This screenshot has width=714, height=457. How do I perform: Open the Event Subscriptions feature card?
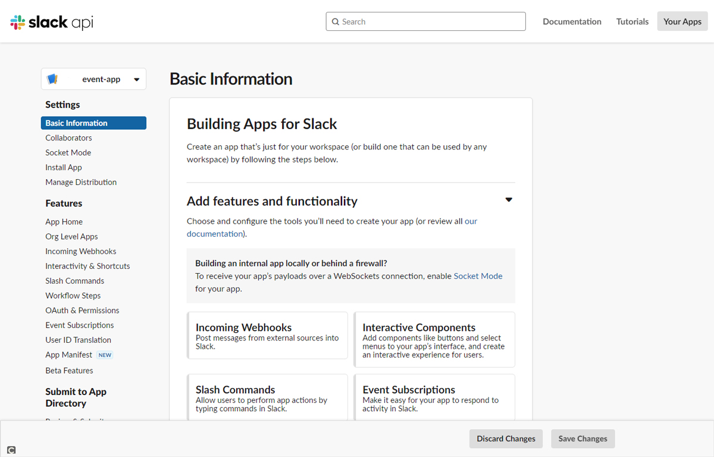tap(434, 397)
